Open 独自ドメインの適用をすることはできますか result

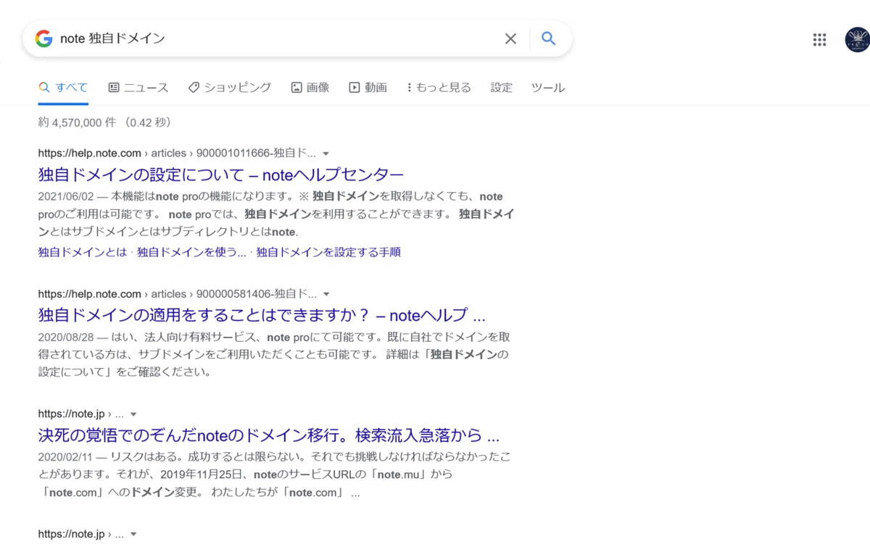pos(262,316)
